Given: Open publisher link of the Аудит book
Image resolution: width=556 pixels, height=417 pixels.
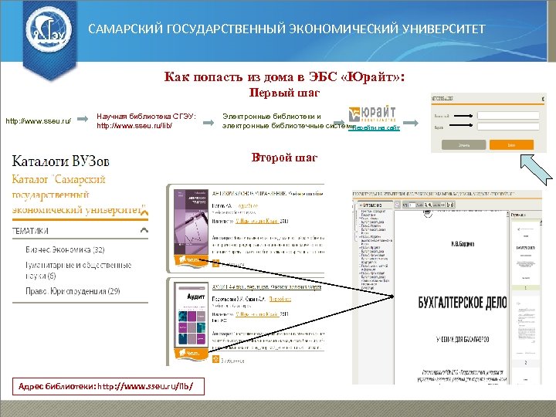Looking at the screenshot, I should (257, 314).
